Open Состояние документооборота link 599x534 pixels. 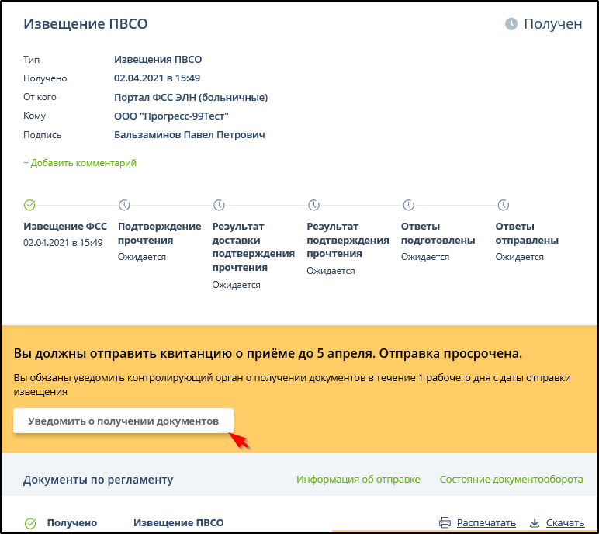(x=511, y=480)
